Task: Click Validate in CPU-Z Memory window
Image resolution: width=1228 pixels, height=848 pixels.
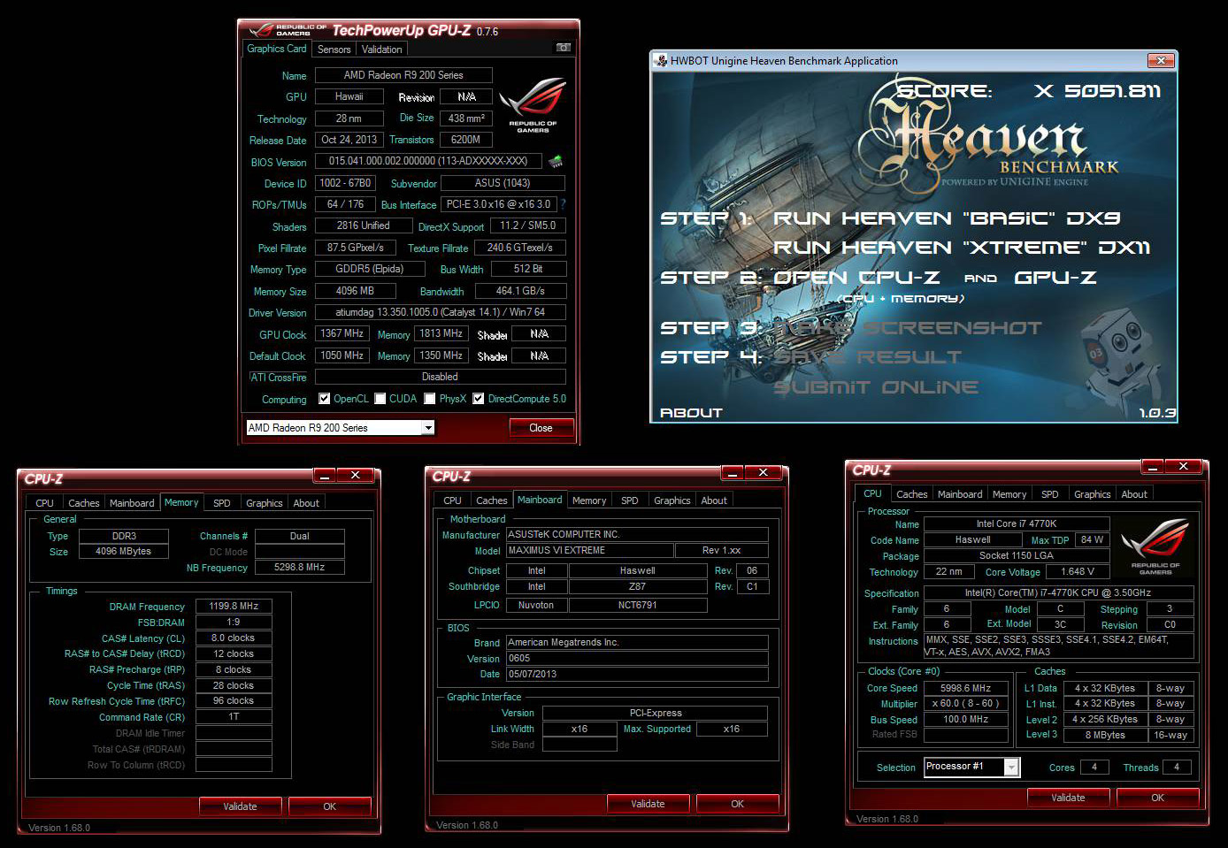Action: pyautogui.click(x=240, y=806)
